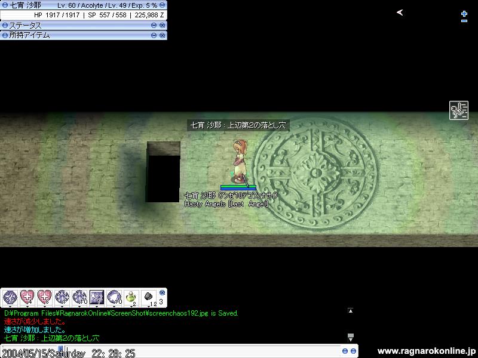Click round icon left of 所持アイテム title
This screenshot has width=478, height=358.
pos(5,35)
